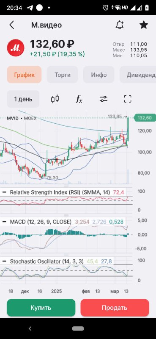
Task: Tap the favorites star icon
Action: pyautogui.click(x=144, y=25)
